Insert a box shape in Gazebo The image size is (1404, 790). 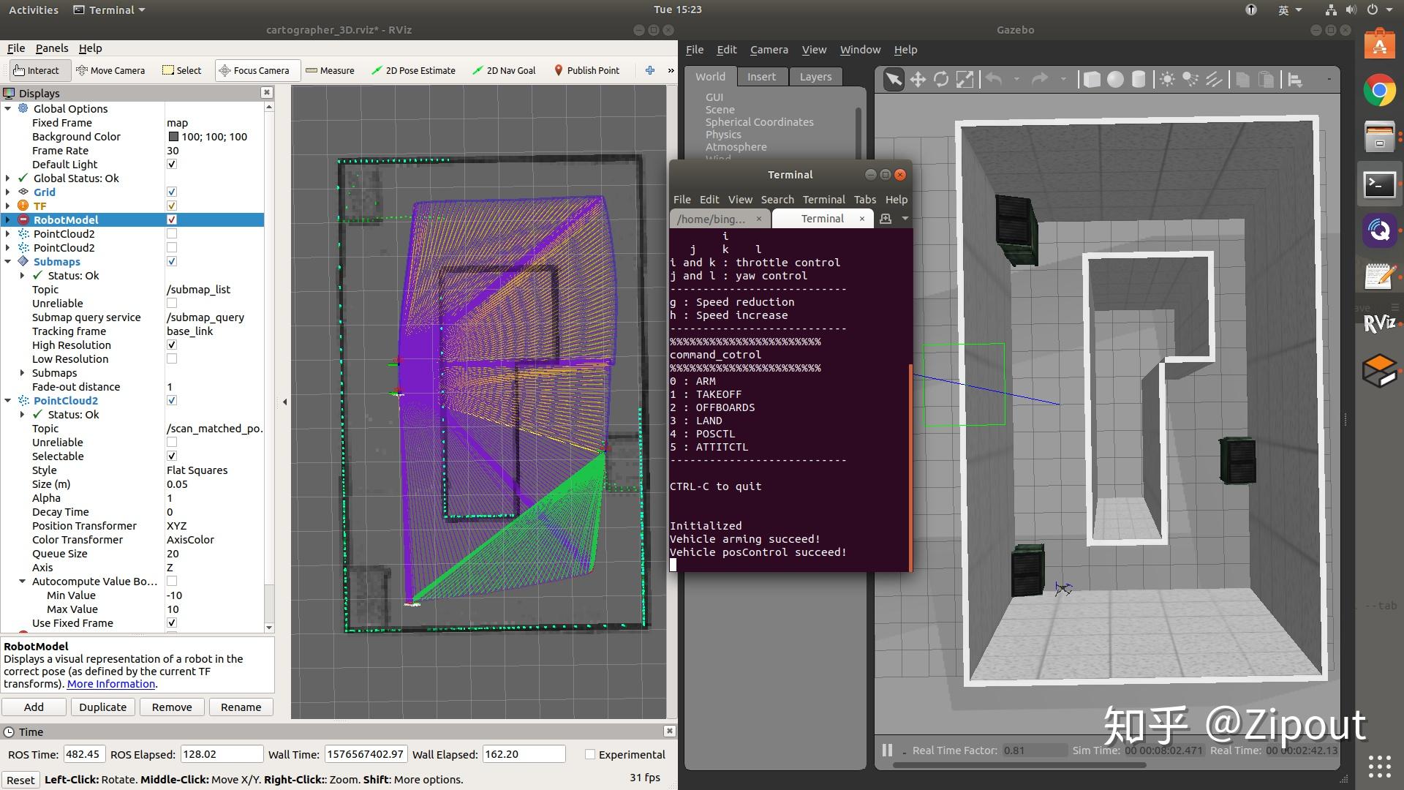click(1092, 79)
